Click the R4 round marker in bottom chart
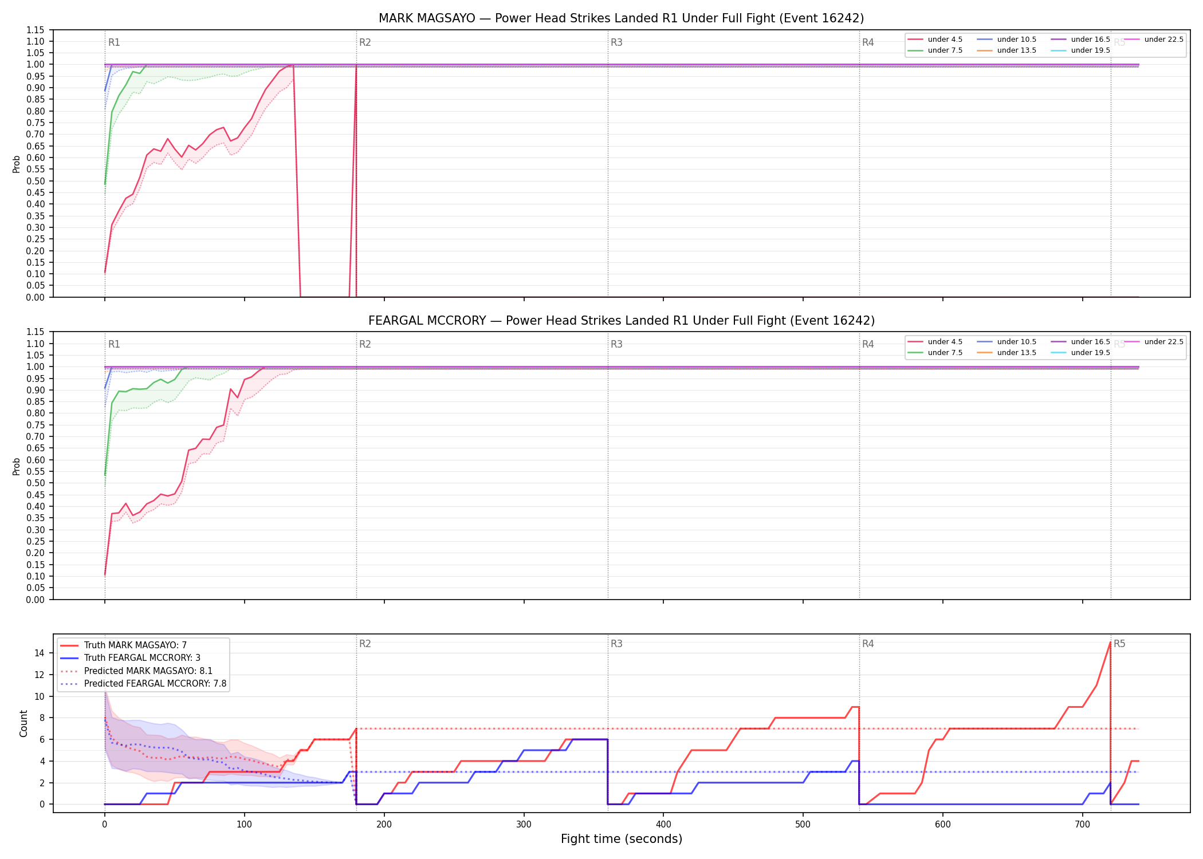 pos(868,644)
